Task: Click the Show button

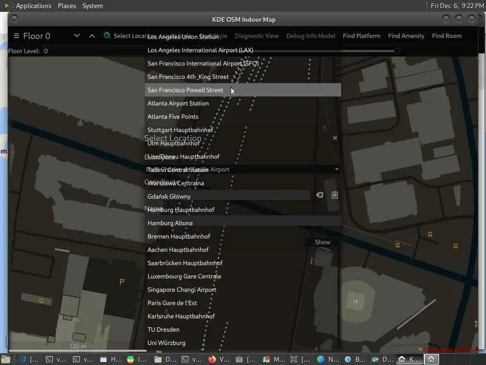Action: click(322, 242)
